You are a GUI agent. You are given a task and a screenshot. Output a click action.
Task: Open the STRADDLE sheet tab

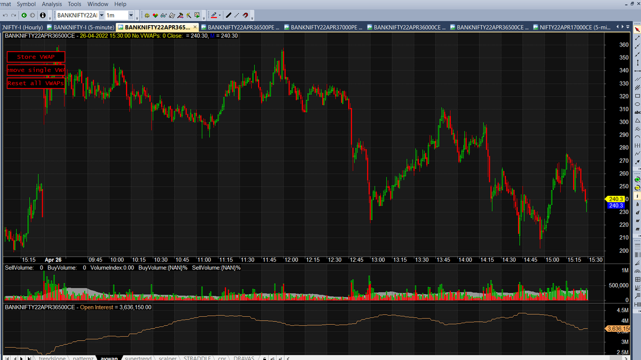pos(197,357)
